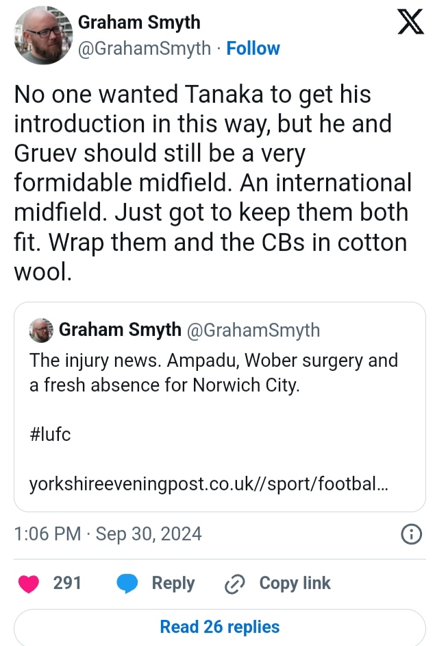Open the info circle icon
Image resolution: width=435 pixels, height=646 pixels.
pyautogui.click(x=410, y=534)
